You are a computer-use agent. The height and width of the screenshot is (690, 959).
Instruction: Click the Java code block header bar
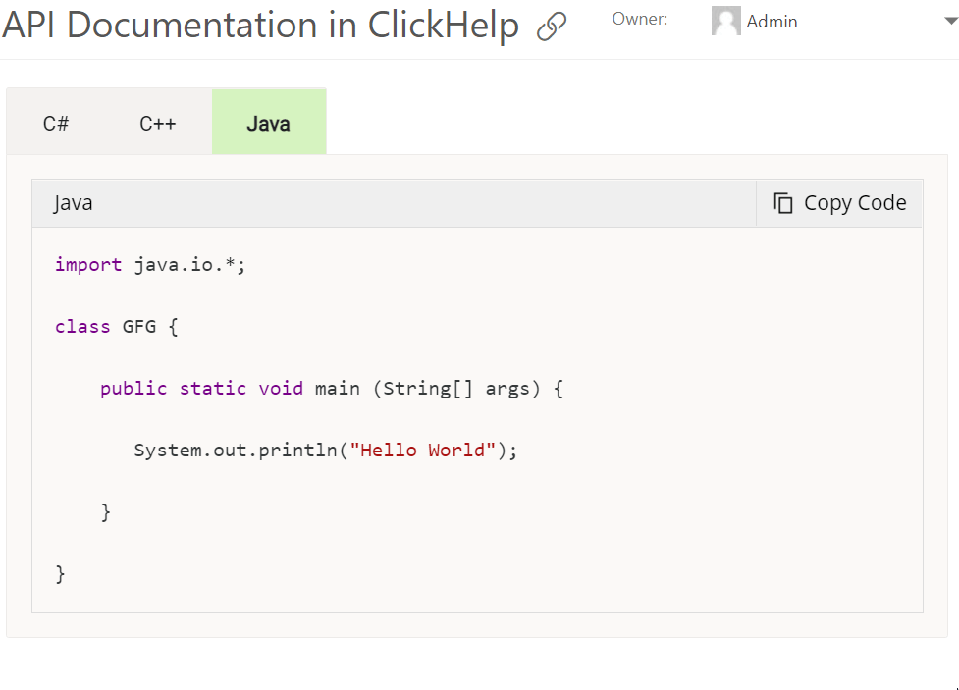point(393,202)
